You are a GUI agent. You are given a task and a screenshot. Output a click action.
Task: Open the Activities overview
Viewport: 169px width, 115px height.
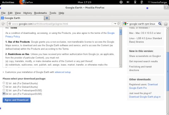click(8, 2)
